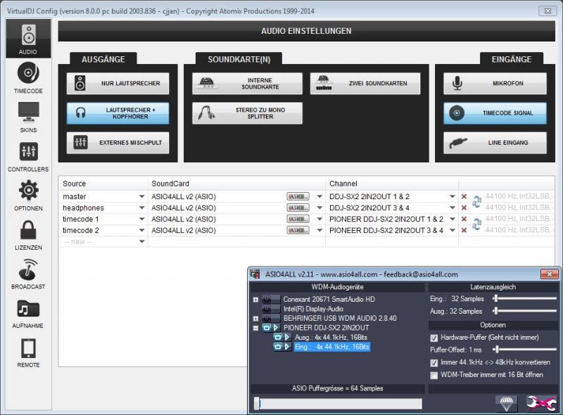Click ASIO4ALL wrench advanced-mode icon
563x415 pixels.
click(541, 403)
